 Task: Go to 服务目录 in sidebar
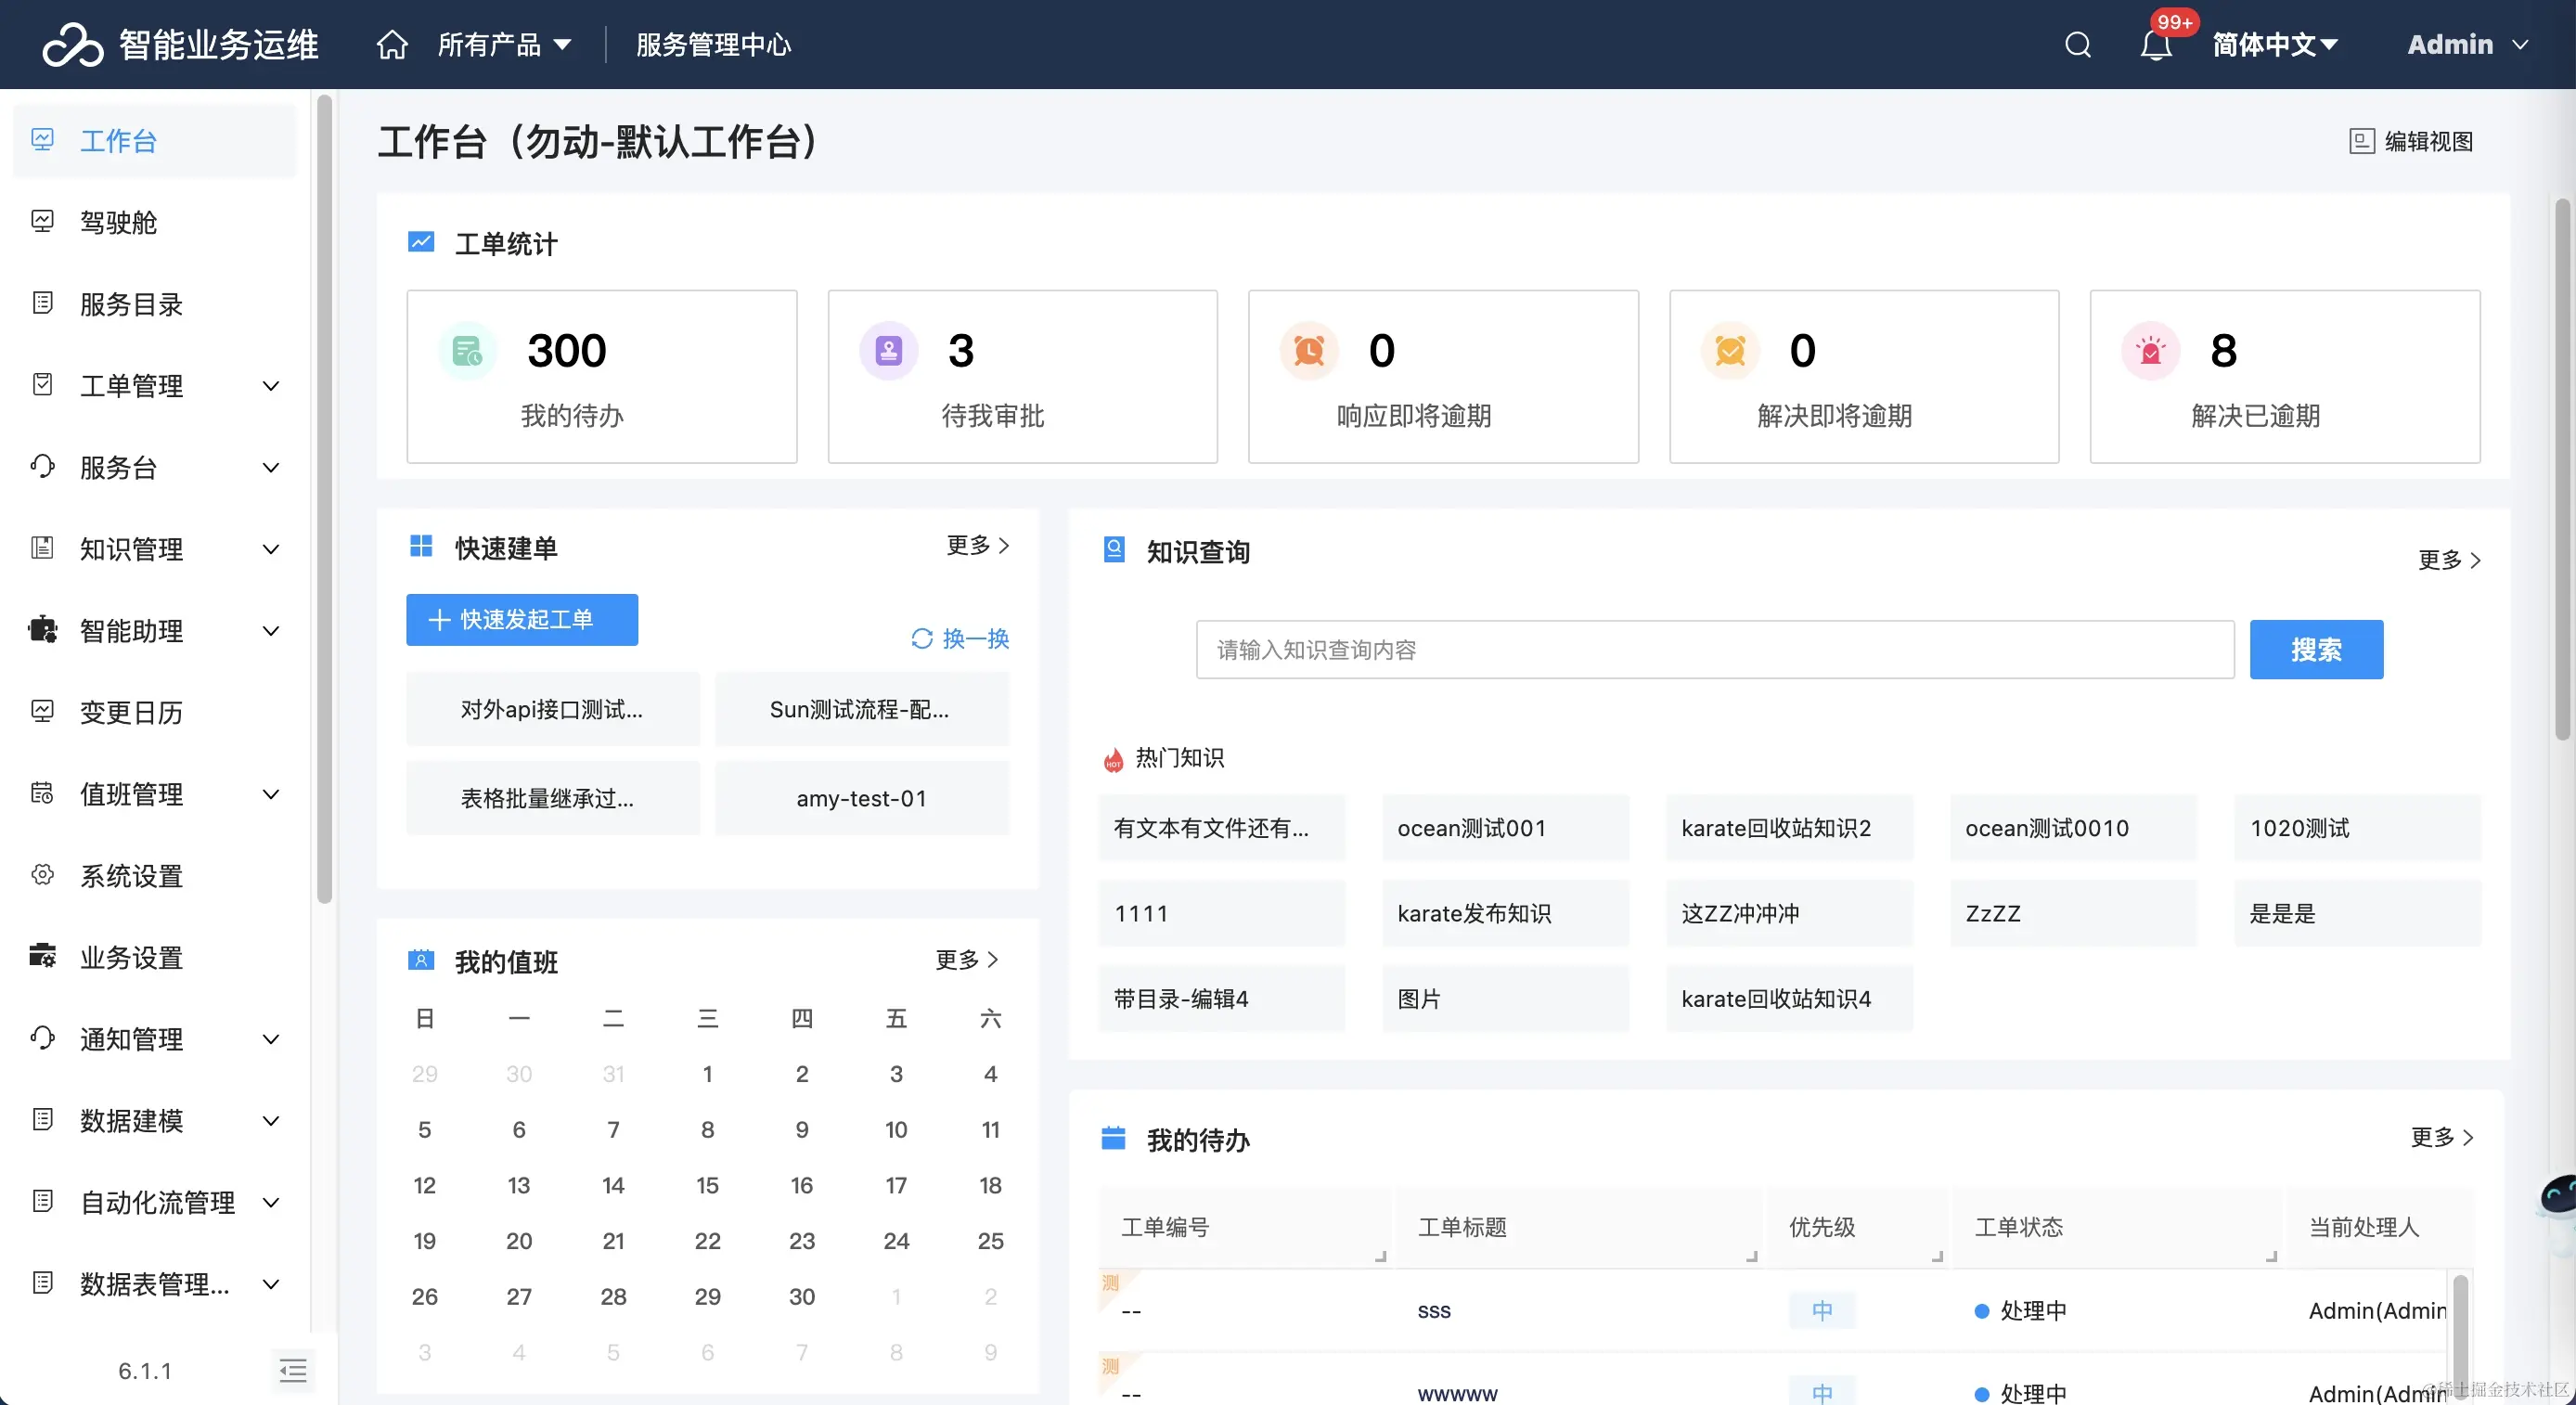click(x=131, y=304)
